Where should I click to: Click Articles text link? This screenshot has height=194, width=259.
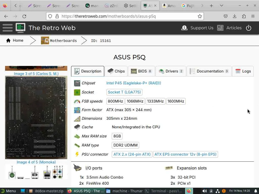pyautogui.click(x=234, y=28)
